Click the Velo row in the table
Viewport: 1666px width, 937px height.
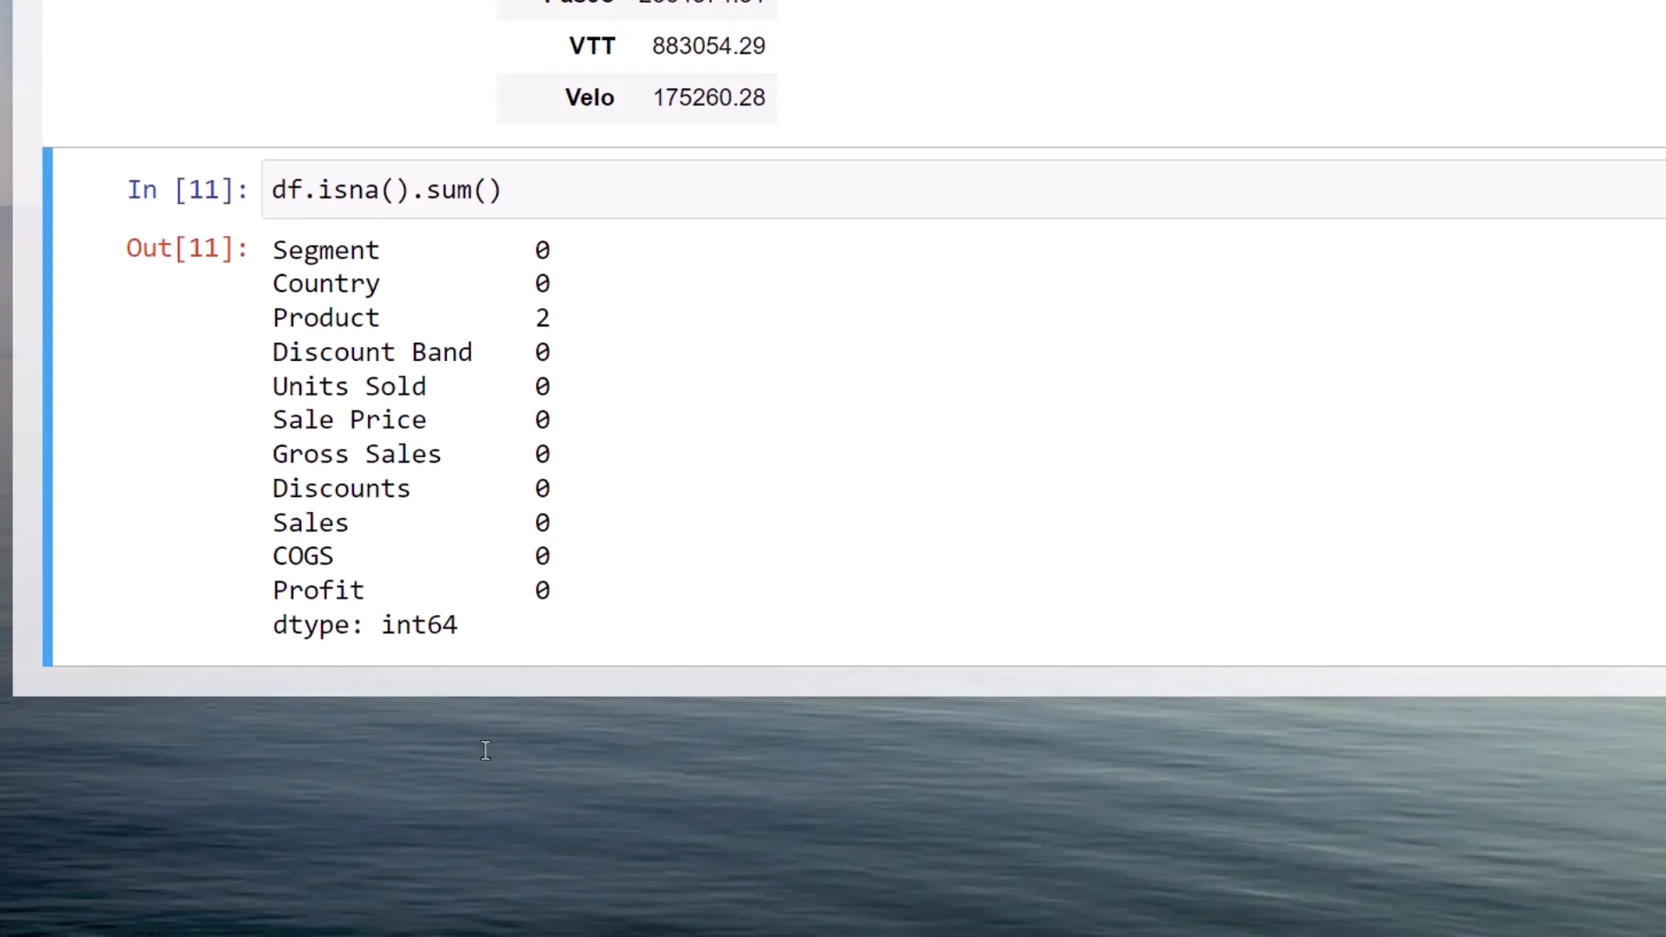click(x=638, y=97)
